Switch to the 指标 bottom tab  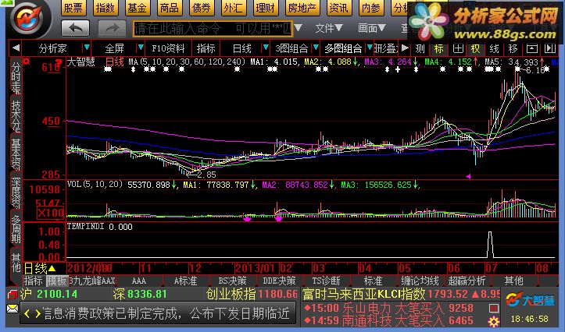coord(33,281)
